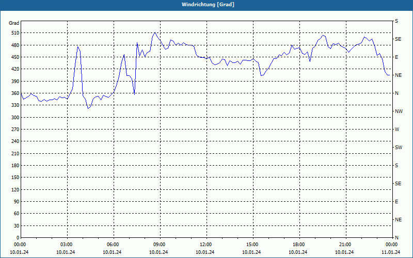Select the 120 degree axis label
Image resolution: width=413 pixels, height=258 pixels.
click(15, 190)
